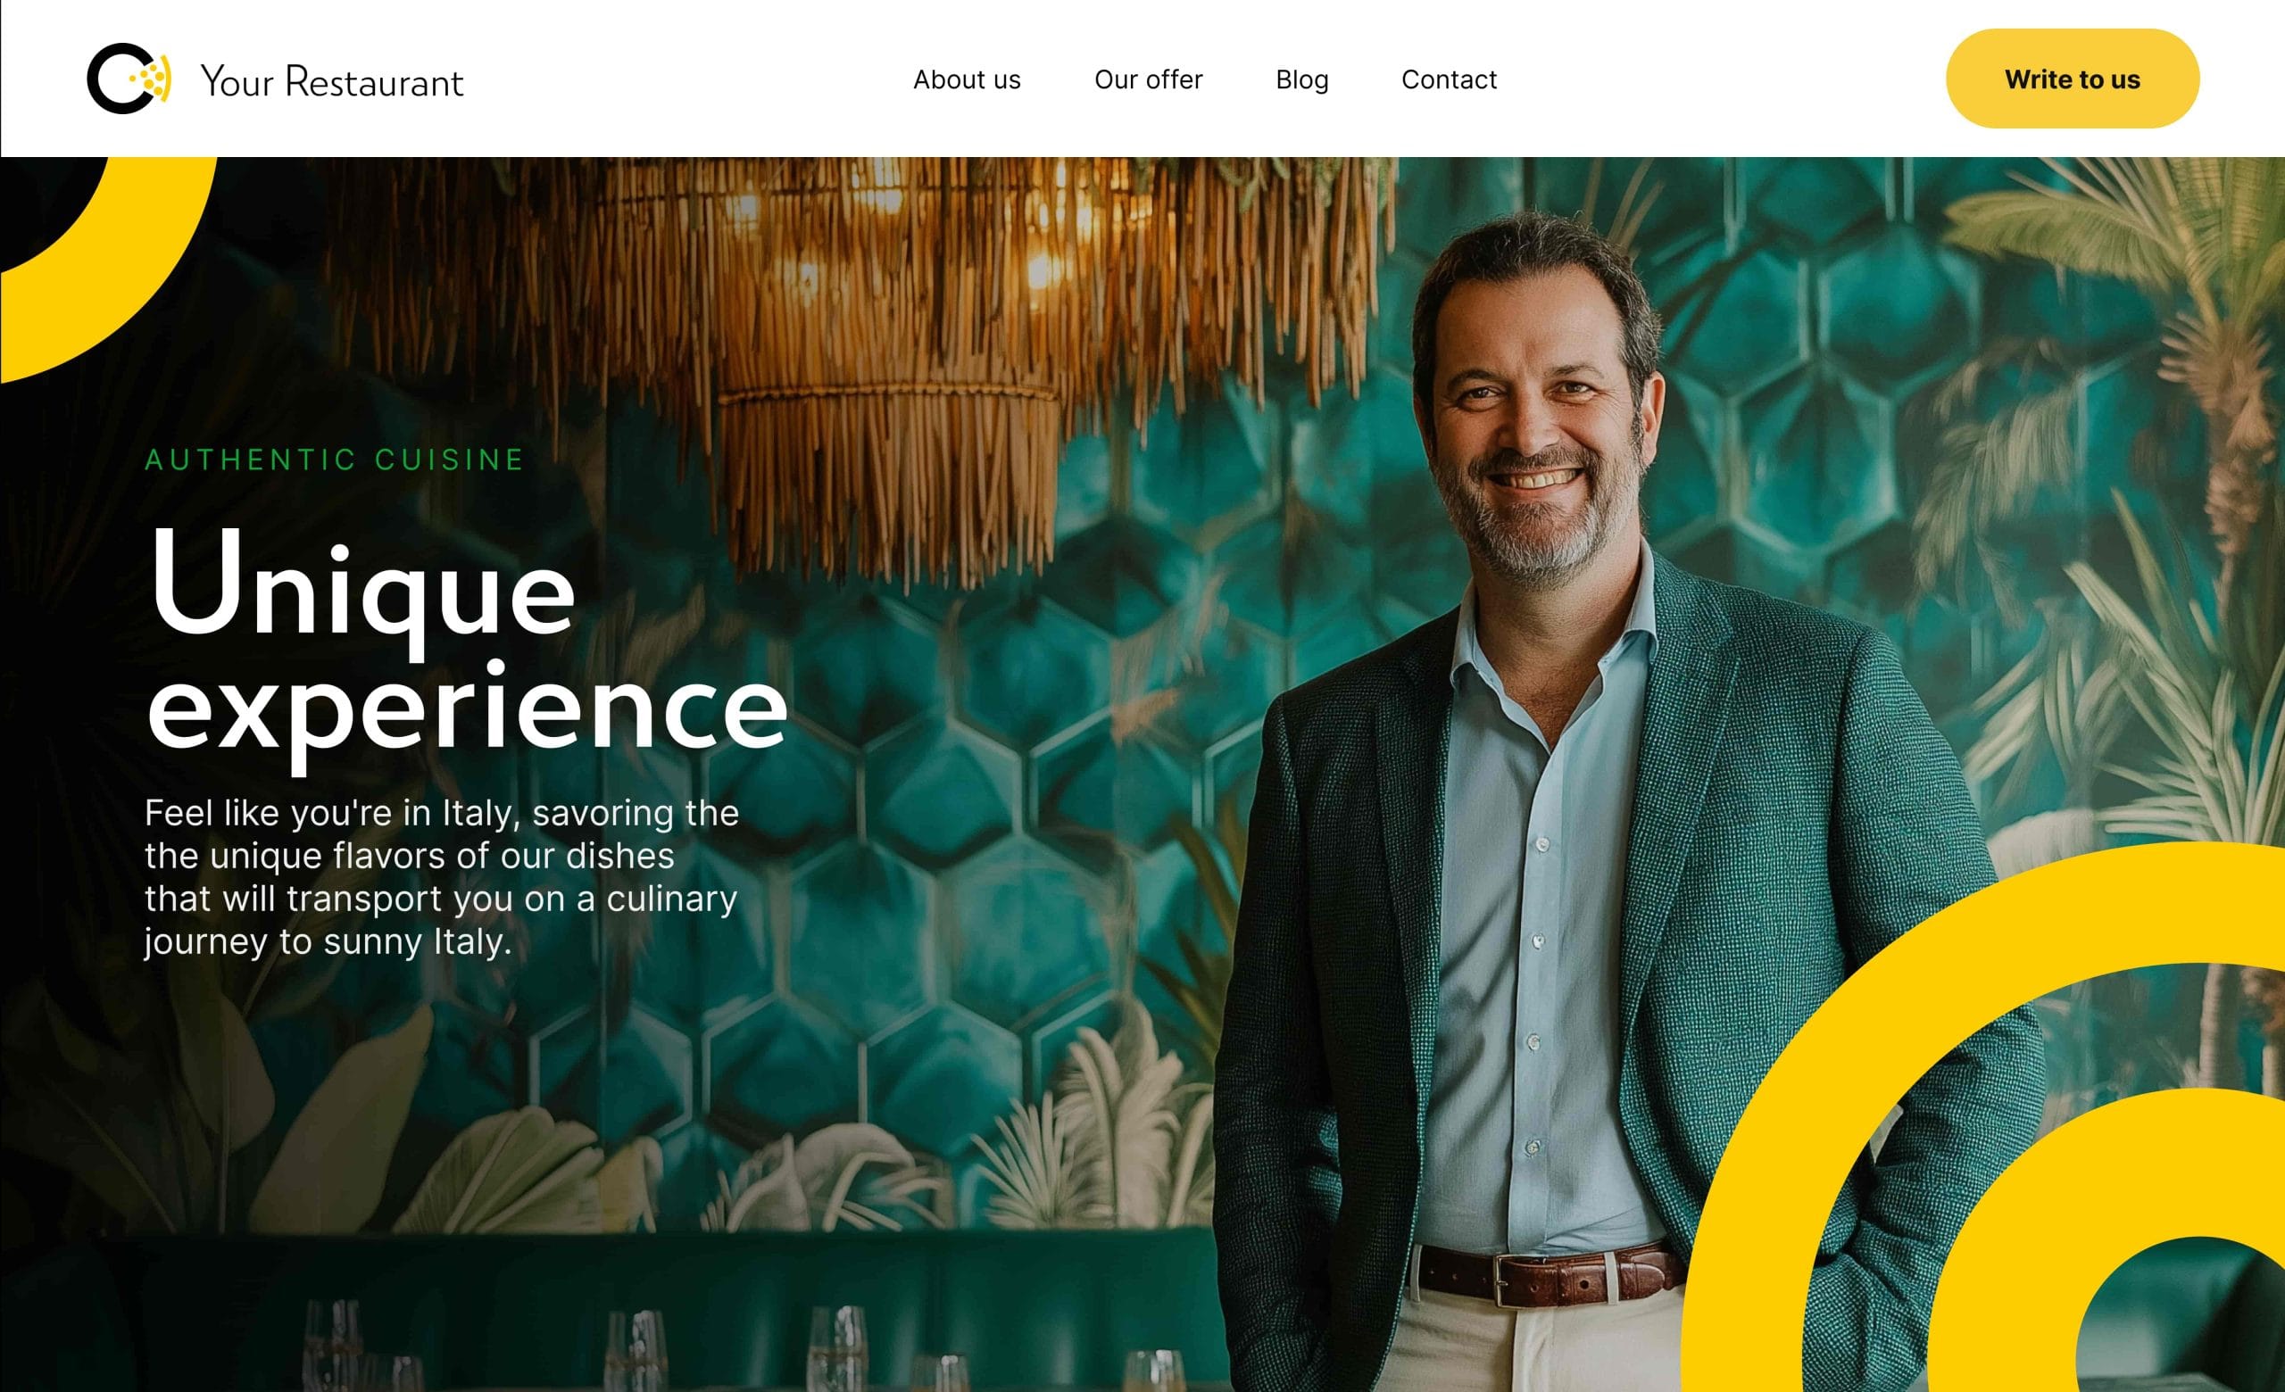Click the 'Contact' navigation item
Screen dimensions: 2285x1392
pos(1448,79)
